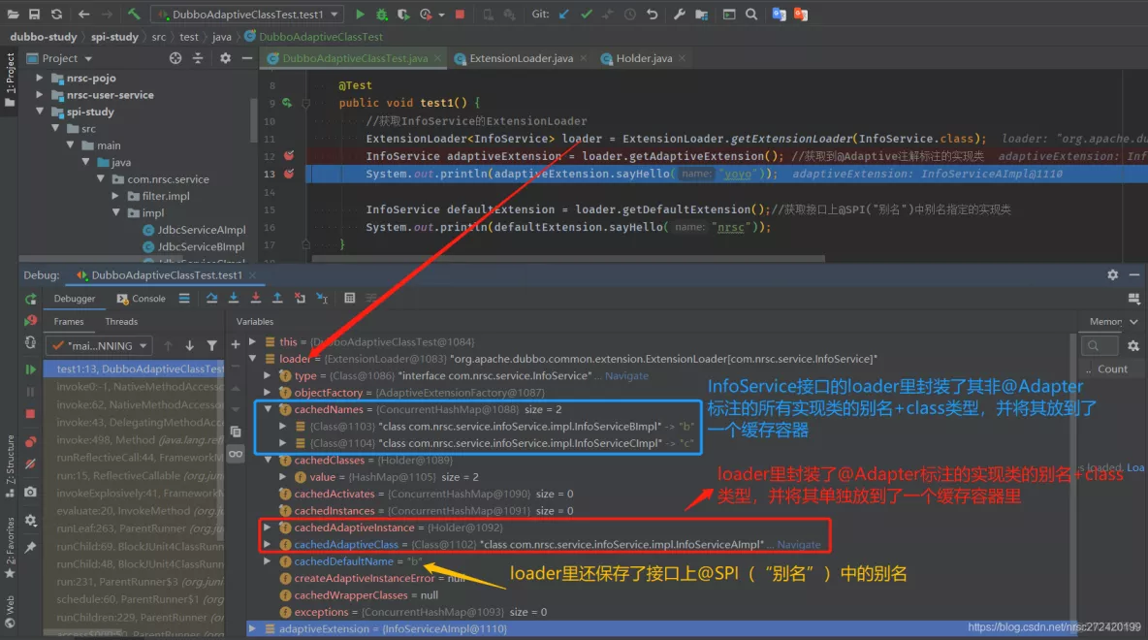Expand the filter.impl package
This screenshot has height=640, width=1148.
pyautogui.click(x=115, y=196)
